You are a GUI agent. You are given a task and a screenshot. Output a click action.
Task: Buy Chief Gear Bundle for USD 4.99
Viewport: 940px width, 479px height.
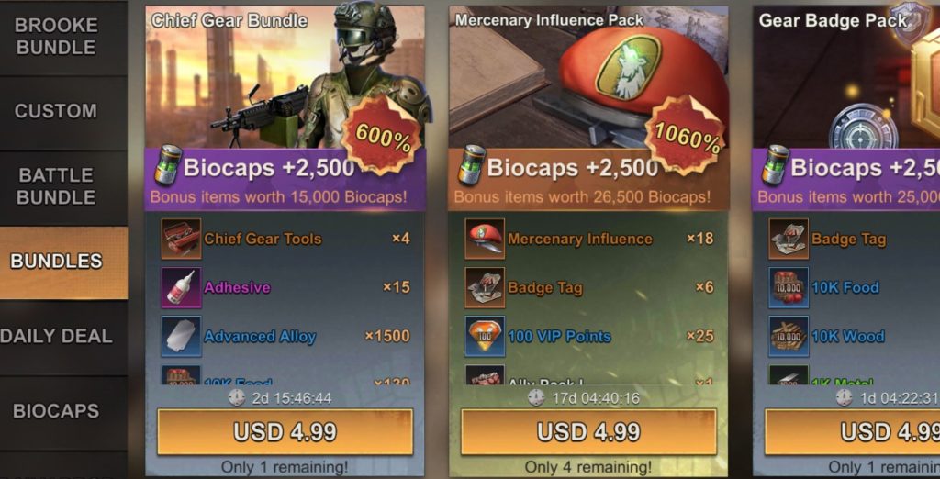285,432
